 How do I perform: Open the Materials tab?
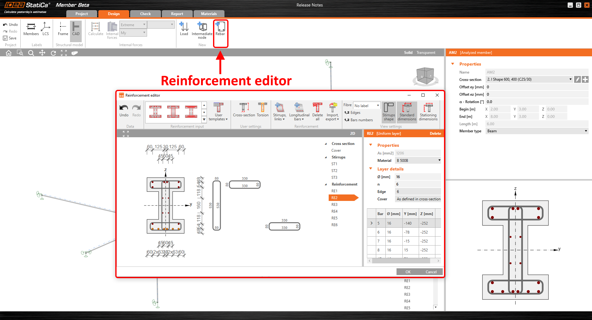pyautogui.click(x=209, y=14)
